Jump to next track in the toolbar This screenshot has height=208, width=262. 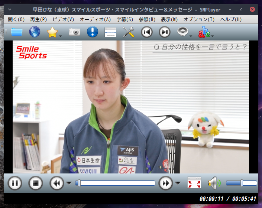click(164, 32)
